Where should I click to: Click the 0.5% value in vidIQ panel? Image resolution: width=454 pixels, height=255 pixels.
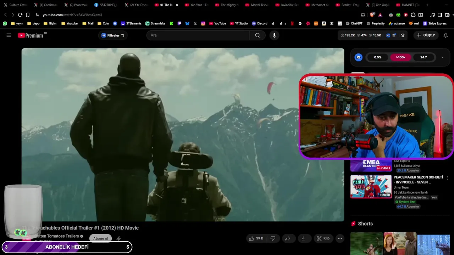click(x=378, y=57)
